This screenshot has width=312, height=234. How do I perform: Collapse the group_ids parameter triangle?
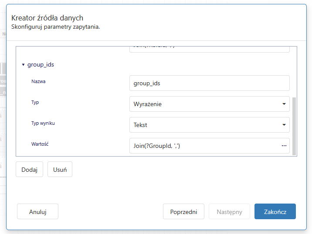24,65
